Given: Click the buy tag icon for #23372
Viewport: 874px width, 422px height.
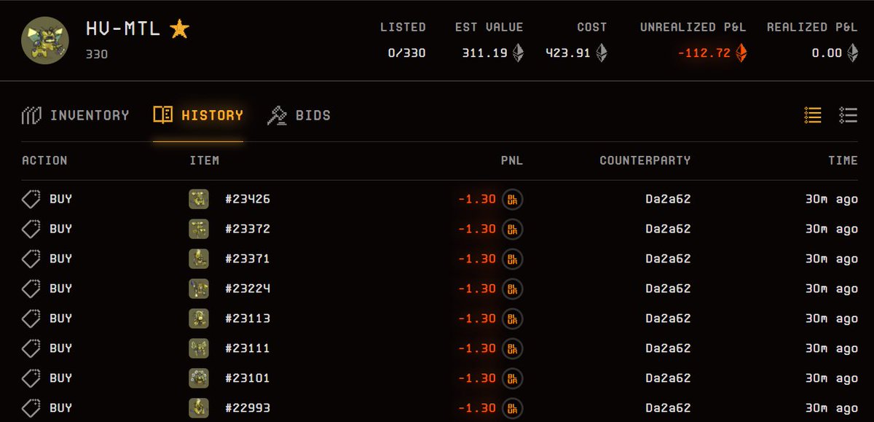Looking at the screenshot, I should click(x=31, y=229).
